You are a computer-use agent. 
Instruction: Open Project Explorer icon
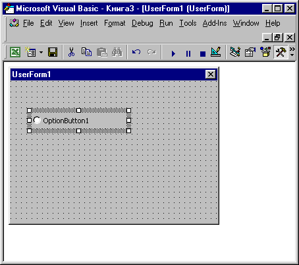pos(235,52)
